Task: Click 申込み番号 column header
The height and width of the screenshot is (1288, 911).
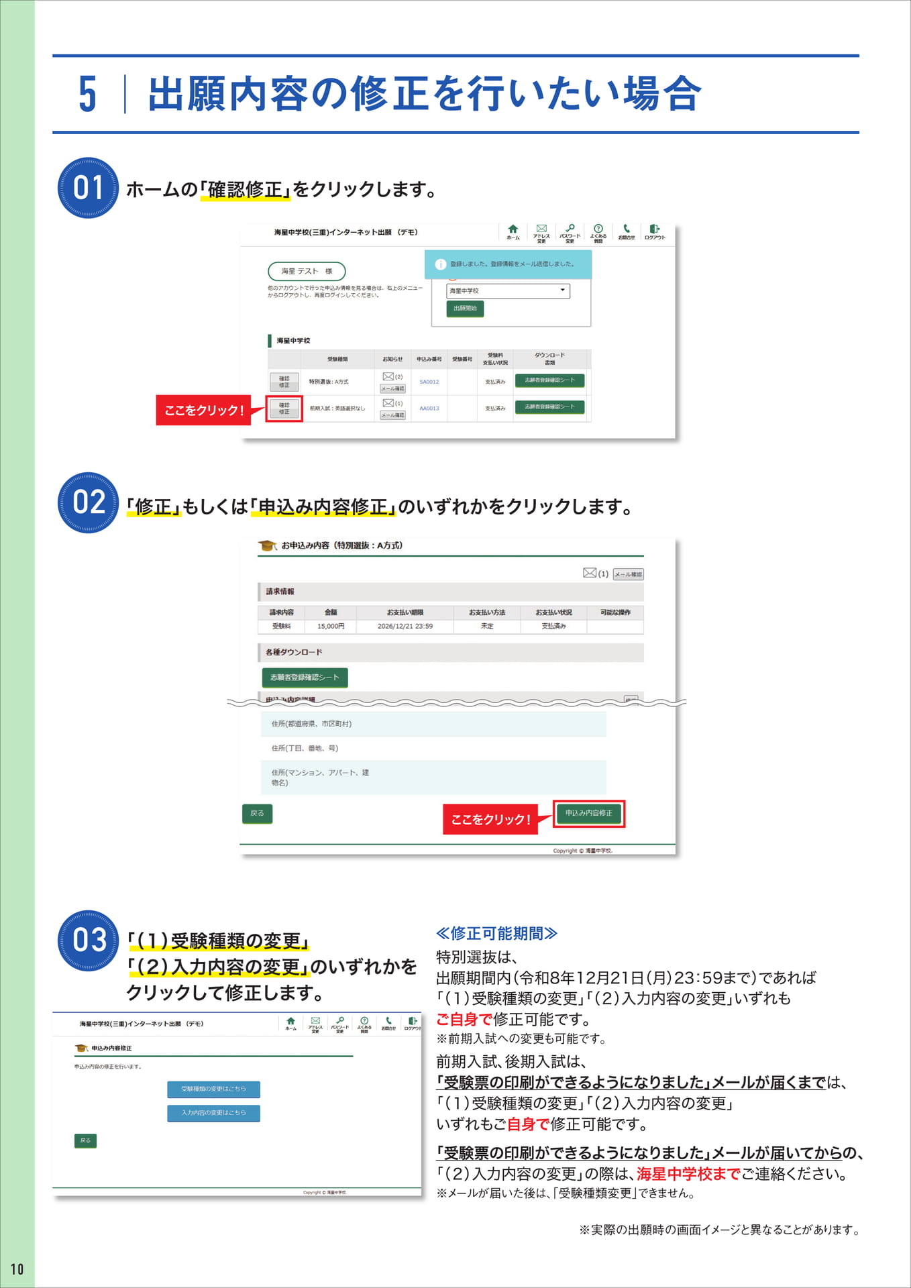Action: [429, 359]
